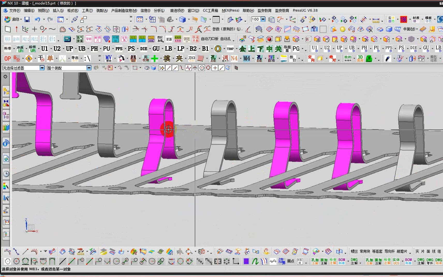The height and width of the screenshot is (277, 443).
Task: Click the Spline curve icon
Action: (x=52, y=29)
